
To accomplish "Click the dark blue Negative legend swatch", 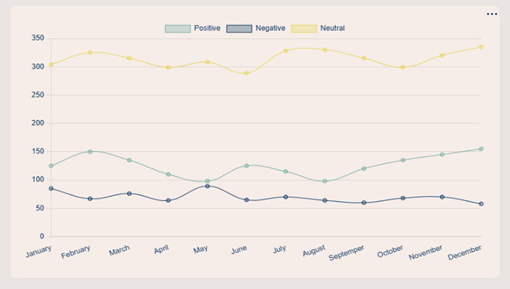I will tap(238, 28).
